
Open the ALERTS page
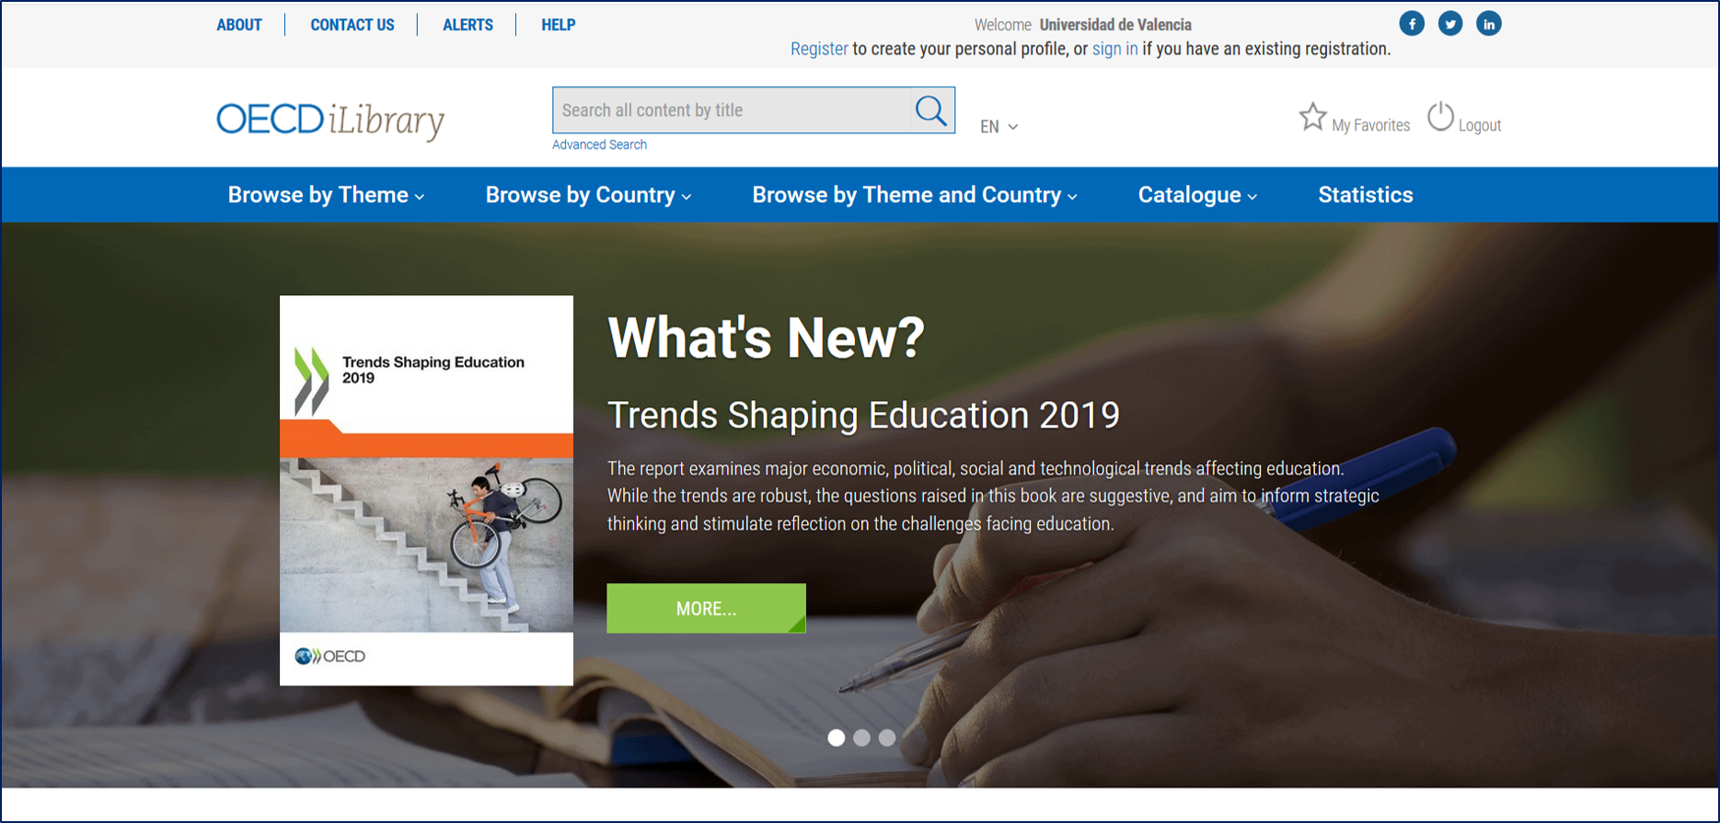point(468,25)
